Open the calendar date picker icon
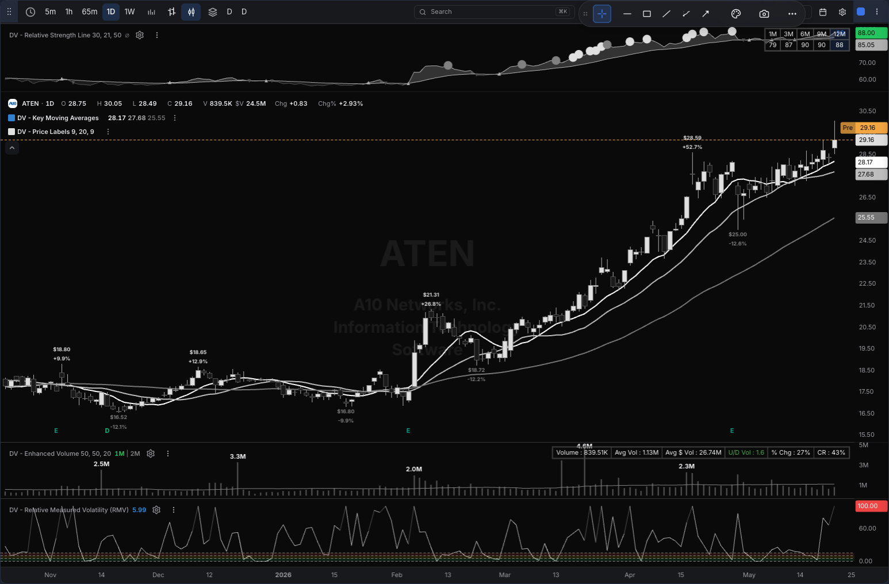Image resolution: width=889 pixels, height=584 pixels. (x=823, y=11)
